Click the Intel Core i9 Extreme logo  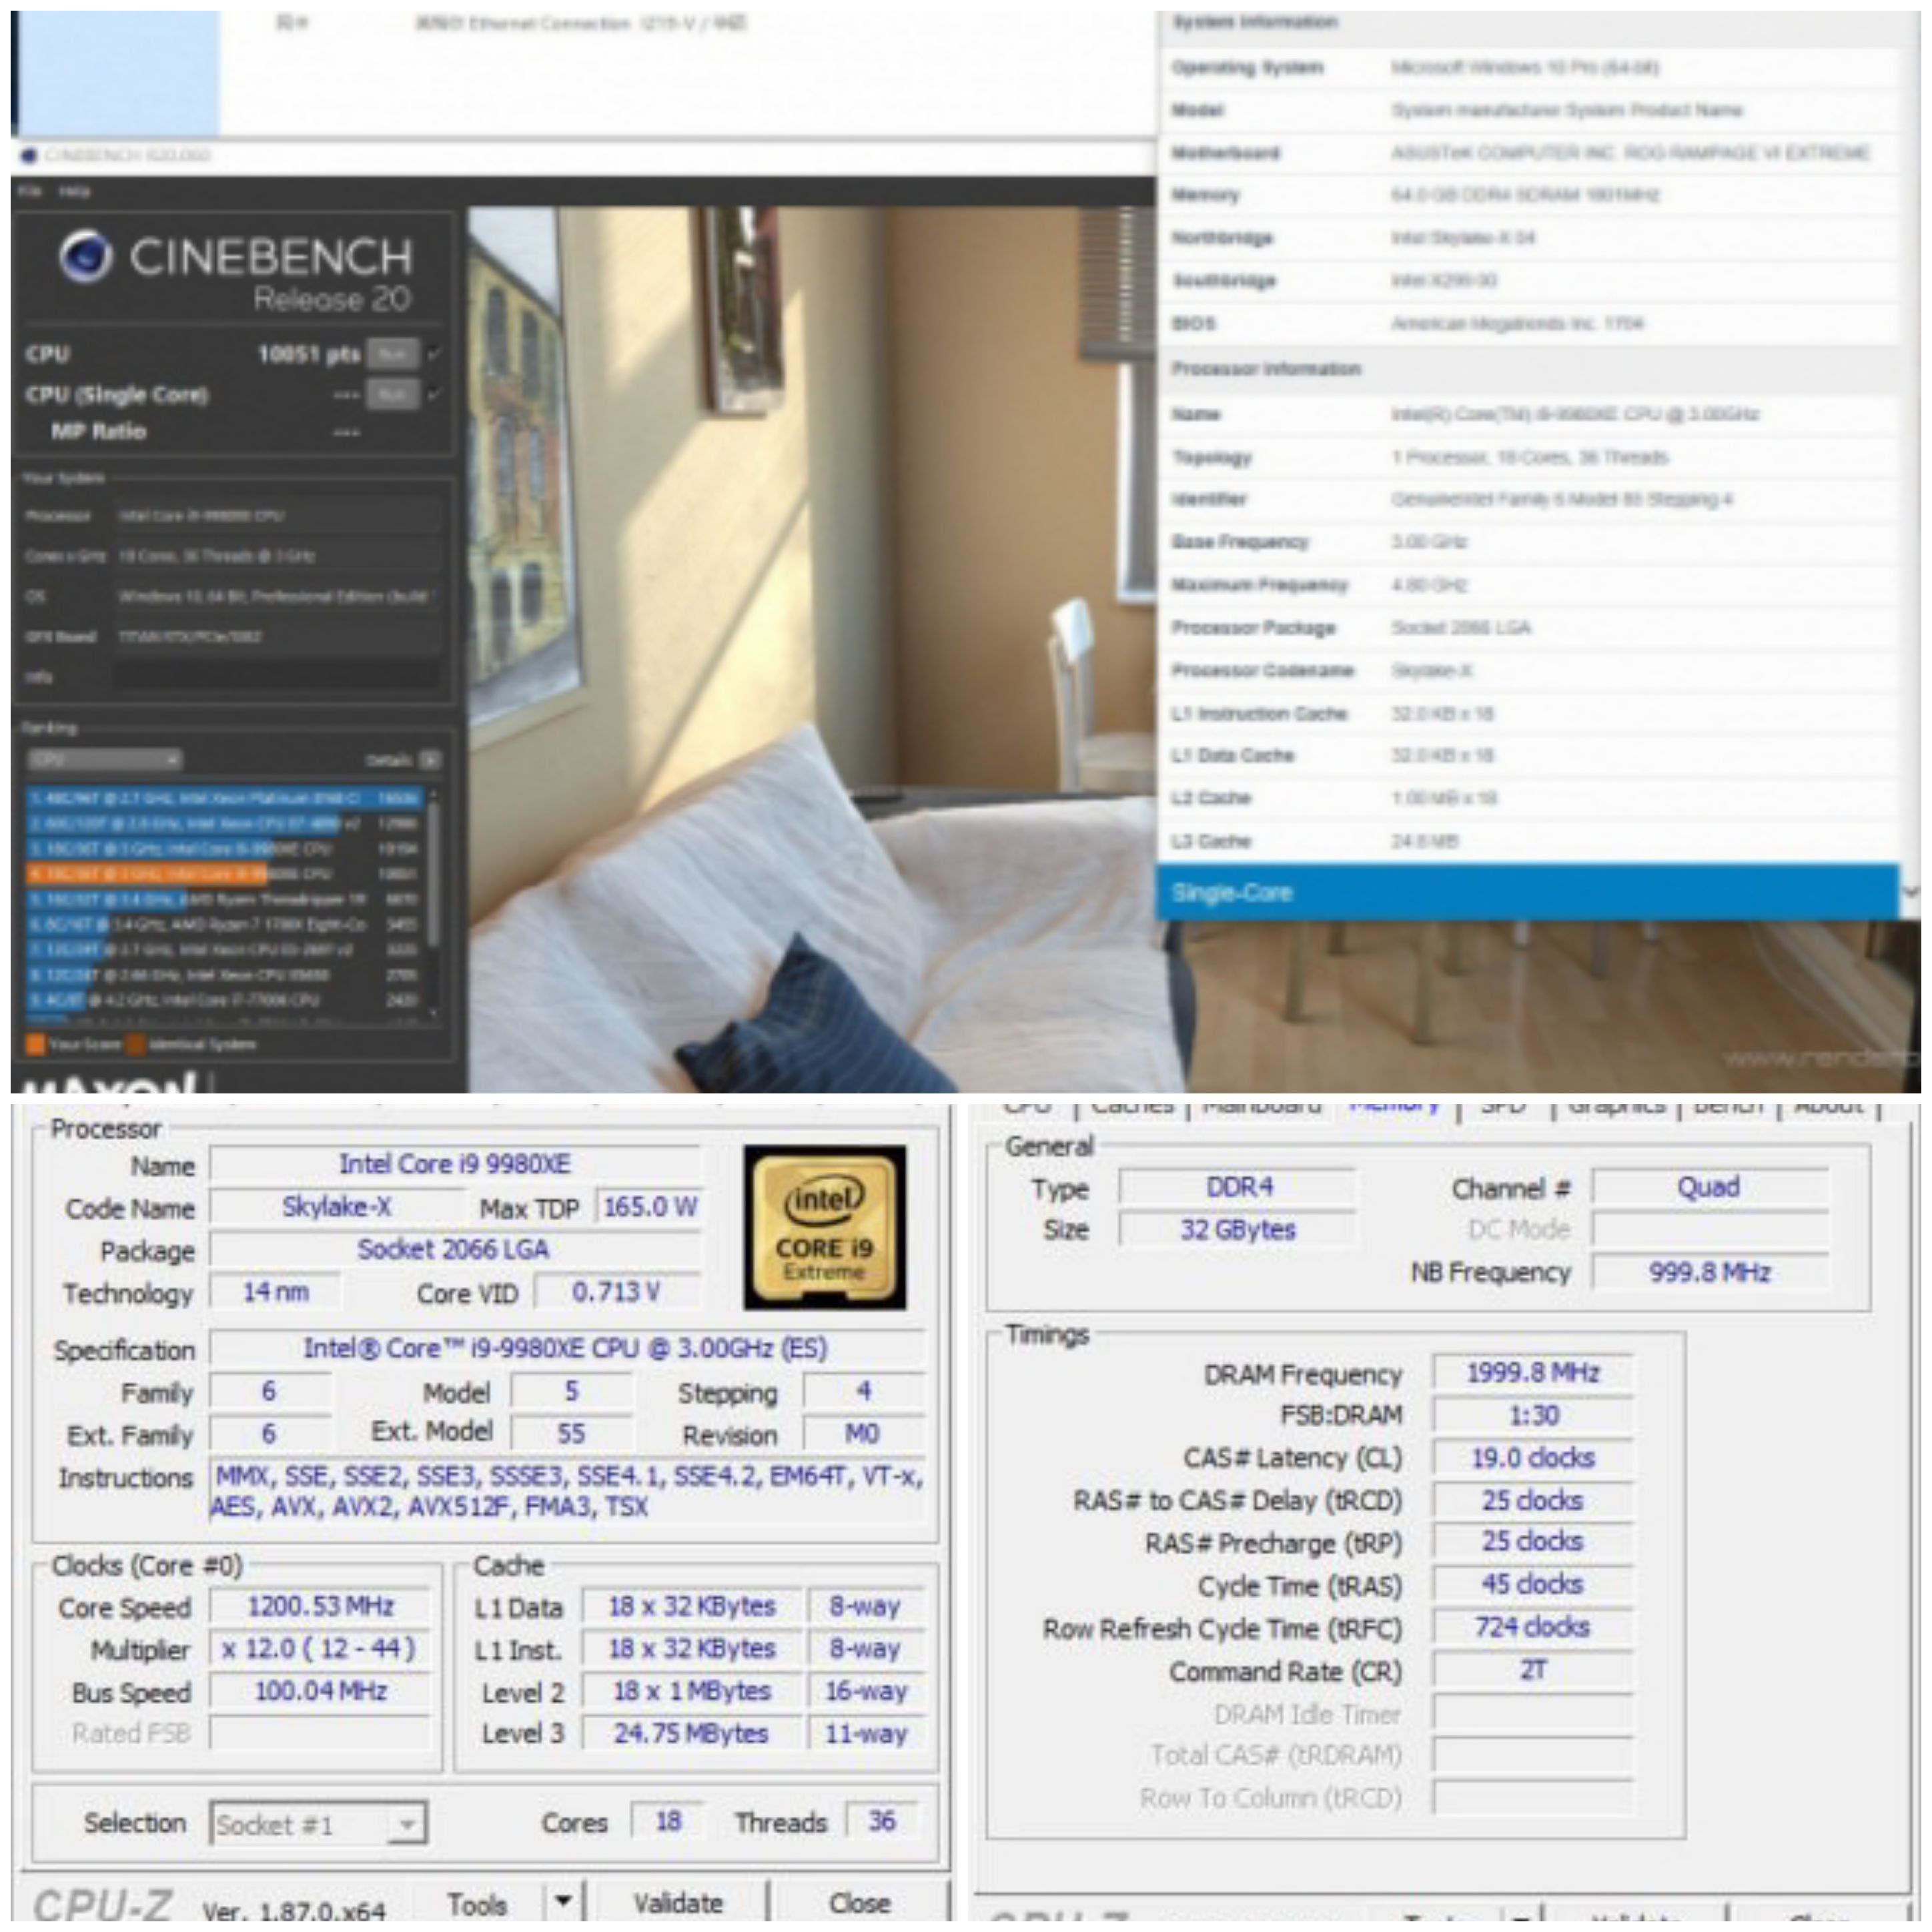(x=824, y=1227)
